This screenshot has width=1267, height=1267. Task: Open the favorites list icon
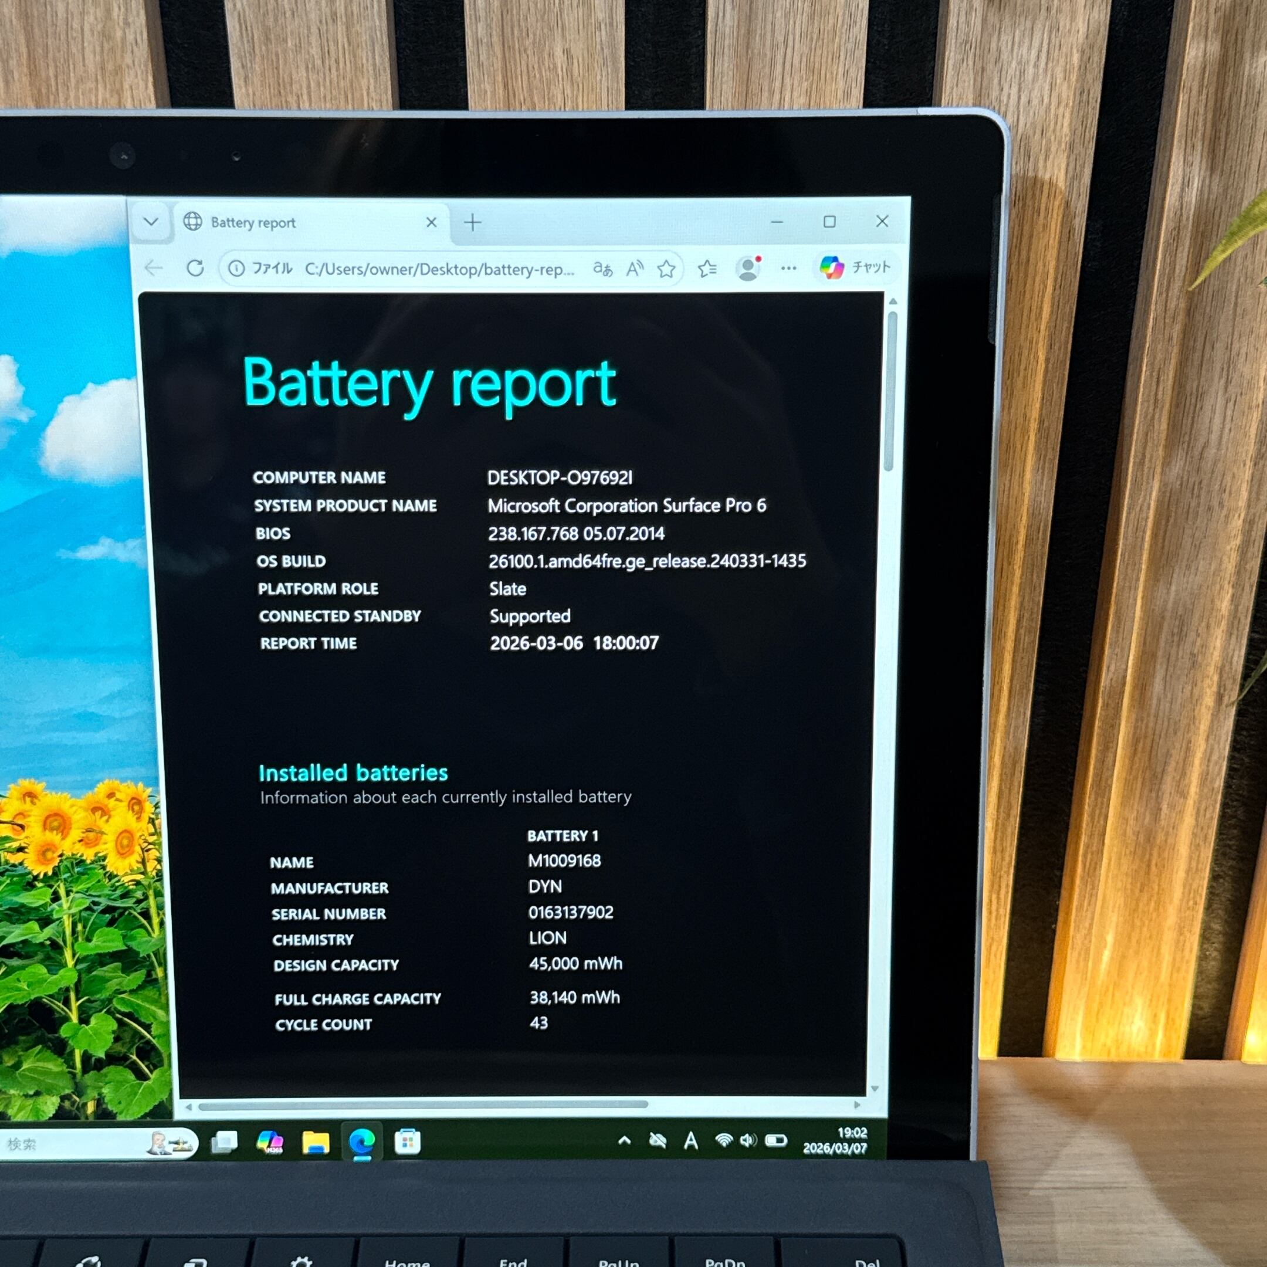(x=707, y=269)
